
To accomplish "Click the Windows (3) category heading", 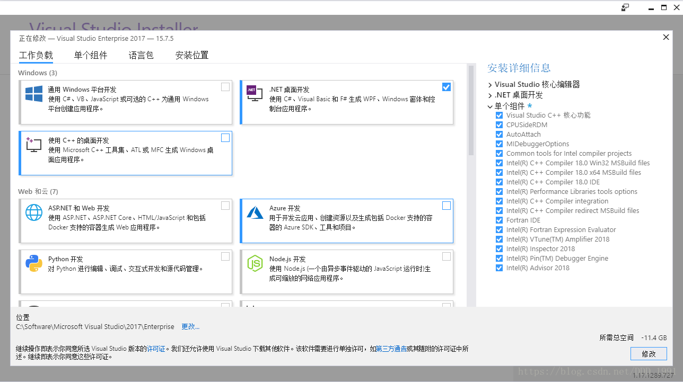I will tap(38, 73).
